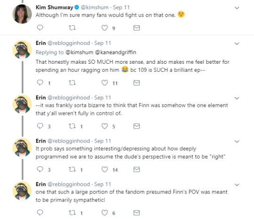Like Erin's tweet with 14 likes
This screenshot has width=254, height=219.
104,169
